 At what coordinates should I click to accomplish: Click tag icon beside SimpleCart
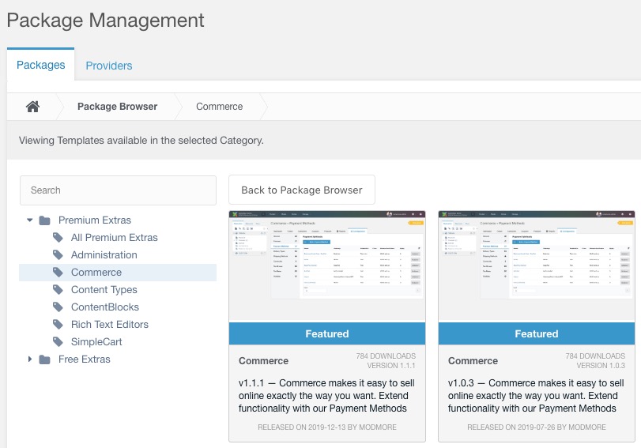(x=58, y=341)
